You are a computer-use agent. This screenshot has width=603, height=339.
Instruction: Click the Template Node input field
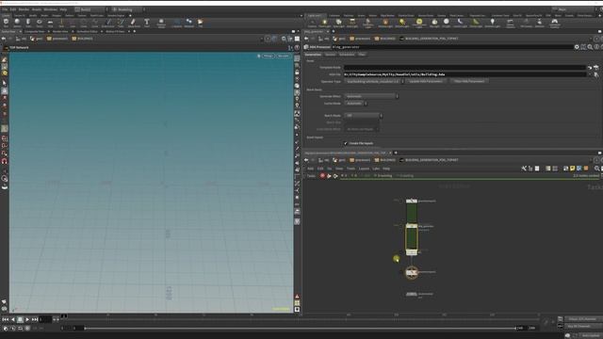click(464, 67)
